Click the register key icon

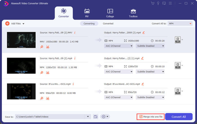pos(158,3)
